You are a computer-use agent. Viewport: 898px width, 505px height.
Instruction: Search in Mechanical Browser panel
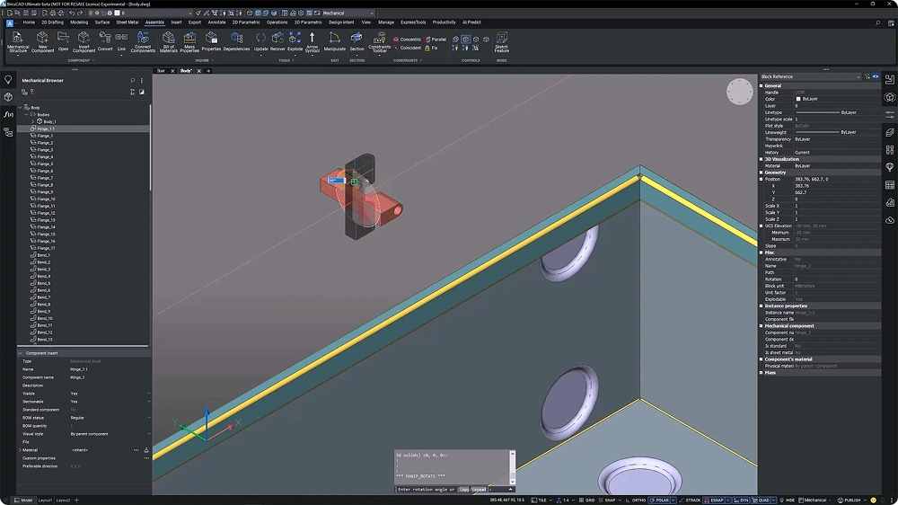[x=132, y=80]
